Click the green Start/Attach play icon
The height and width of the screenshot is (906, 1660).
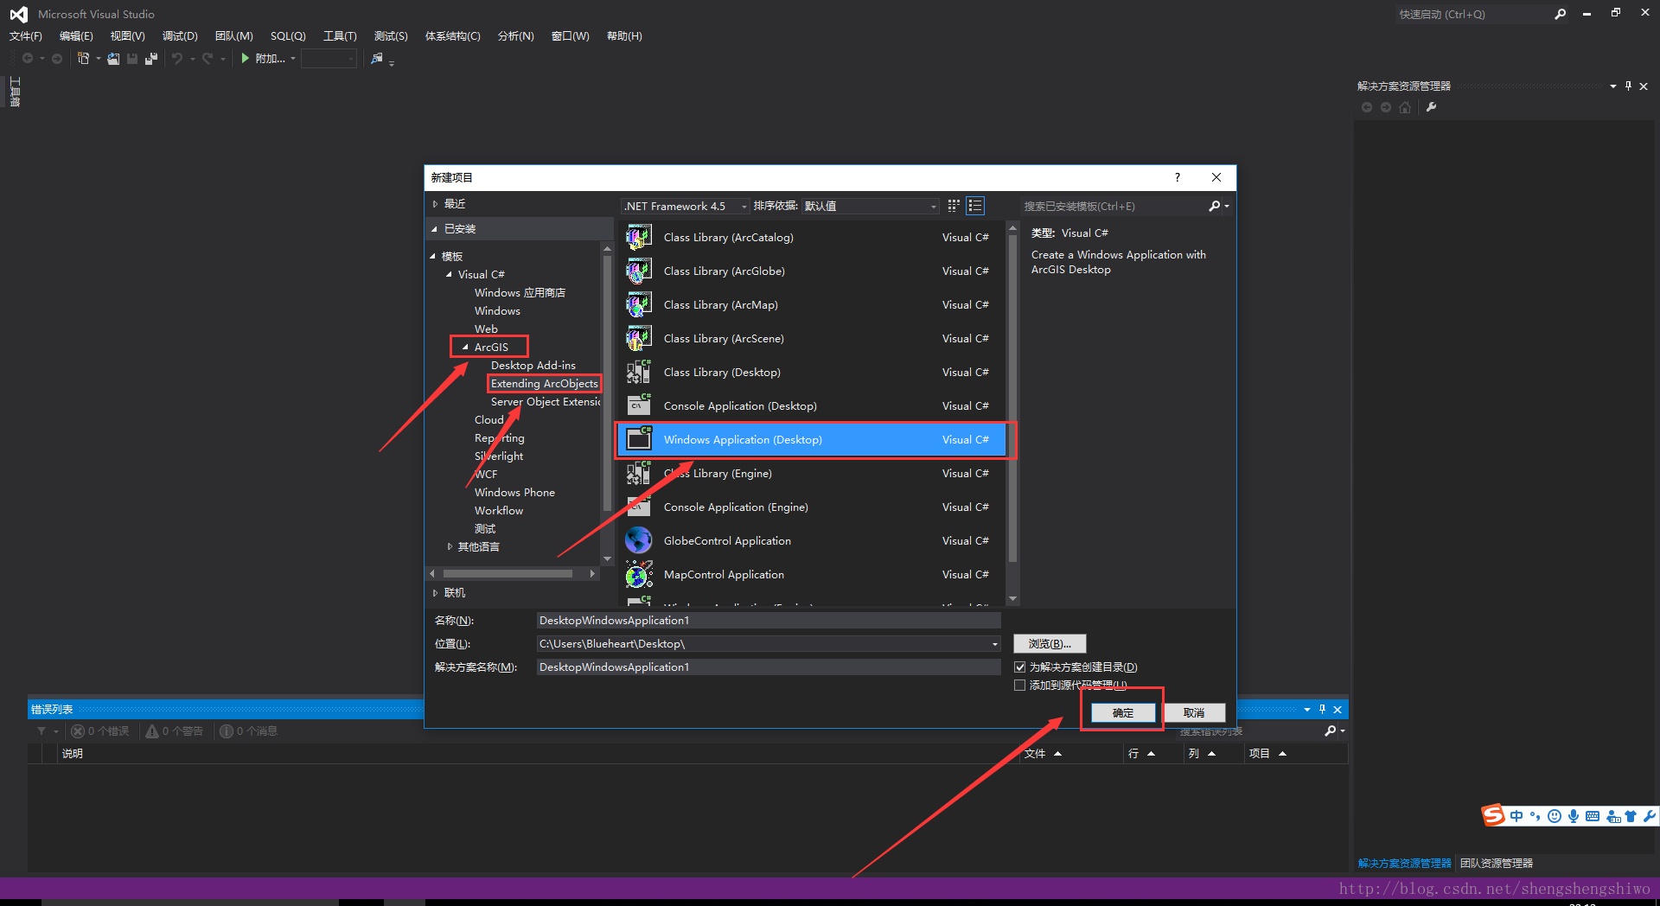246,59
